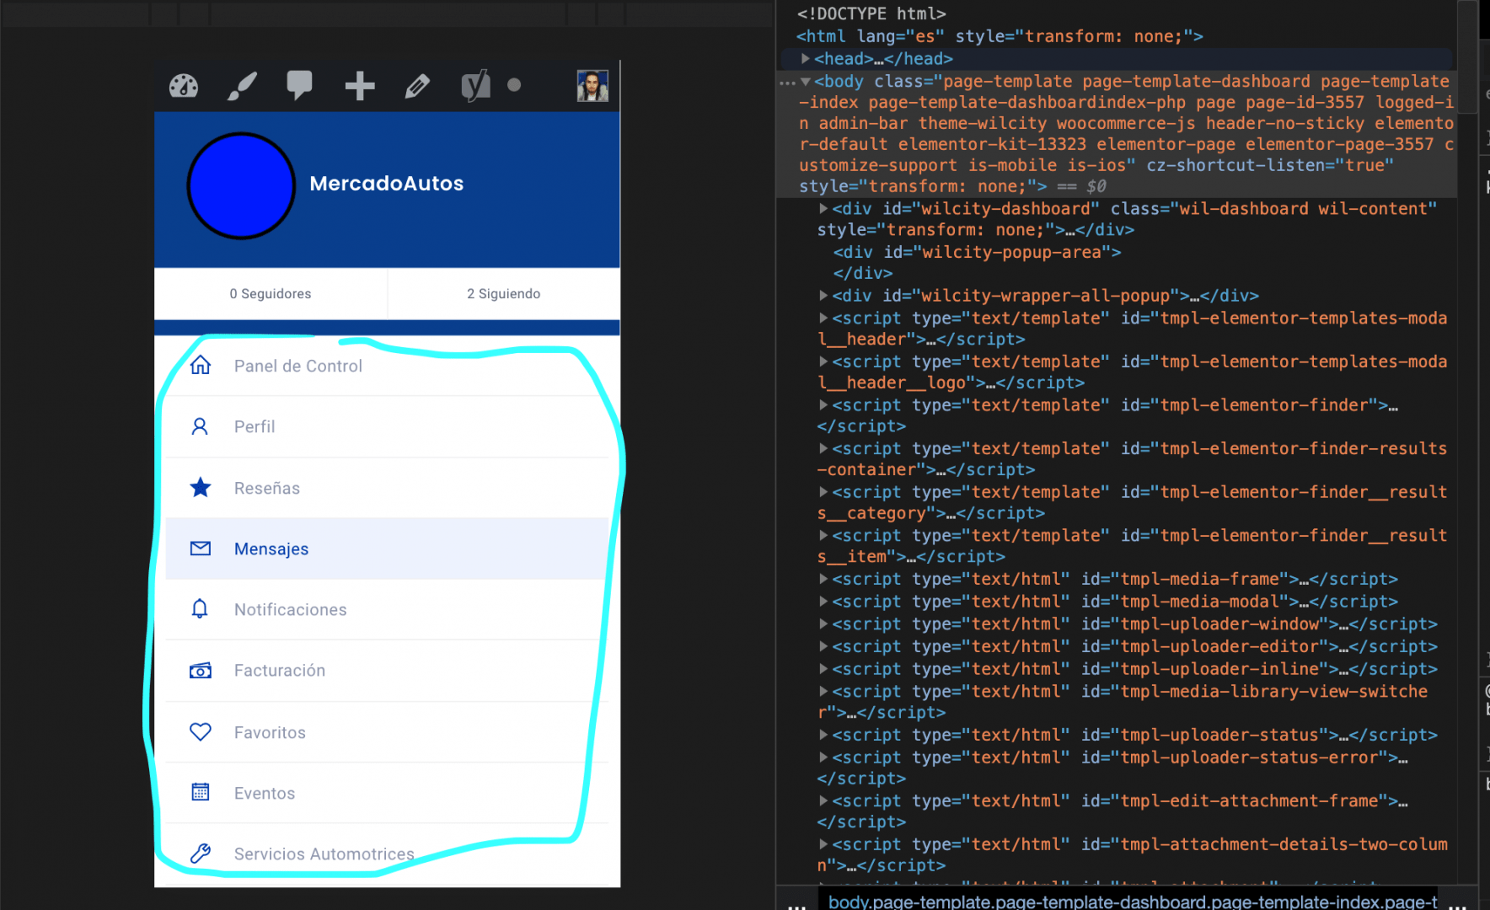Click the plus New content icon
Image resolution: width=1490 pixels, height=910 pixels.
360,86
